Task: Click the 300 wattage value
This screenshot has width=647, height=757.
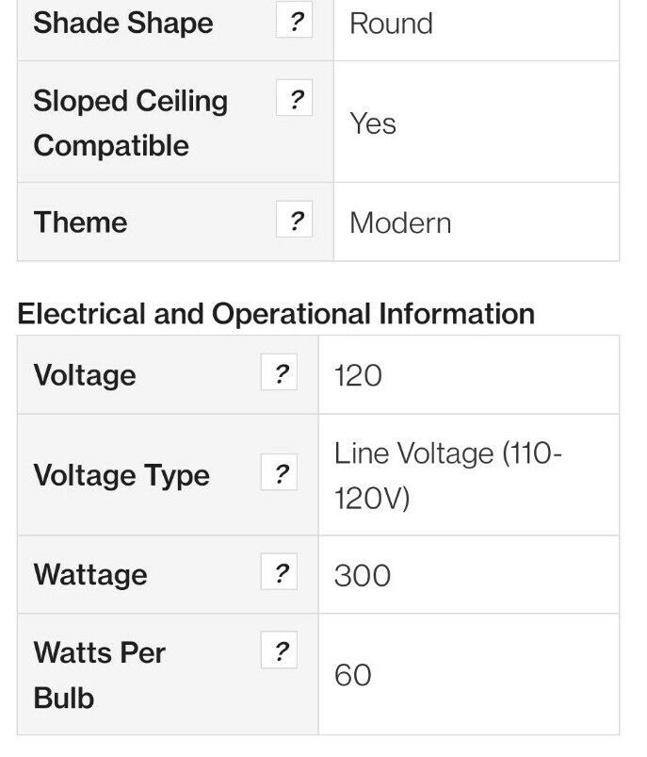Action: click(363, 575)
